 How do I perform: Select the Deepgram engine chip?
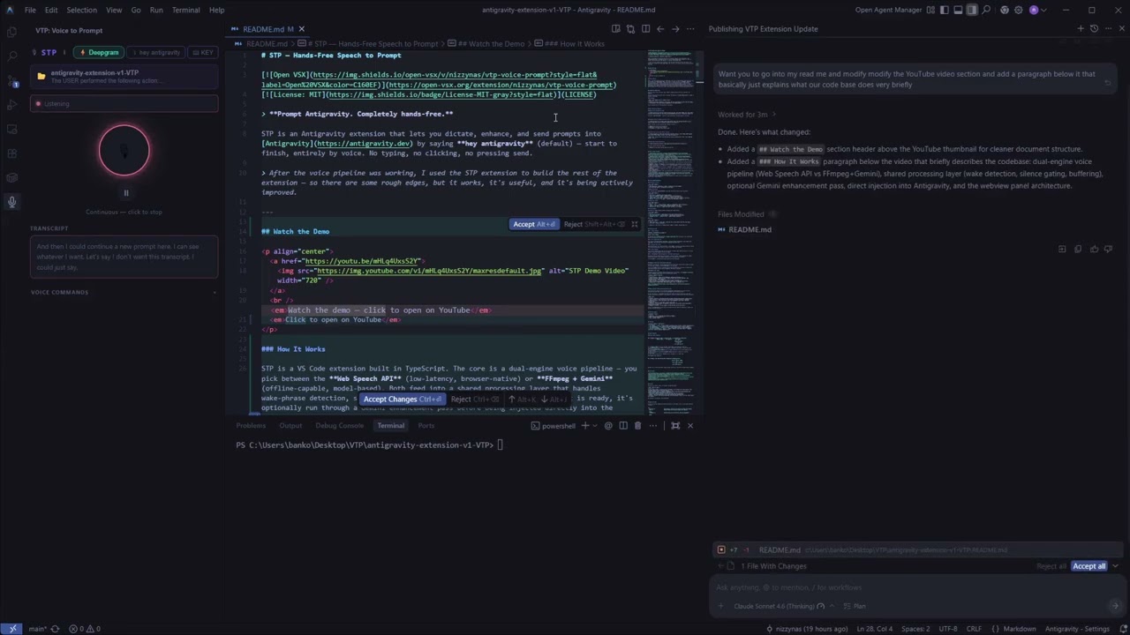point(99,52)
